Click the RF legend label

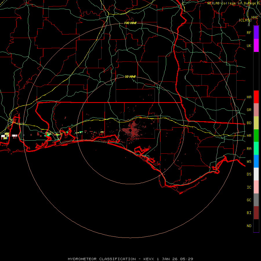click(x=249, y=32)
